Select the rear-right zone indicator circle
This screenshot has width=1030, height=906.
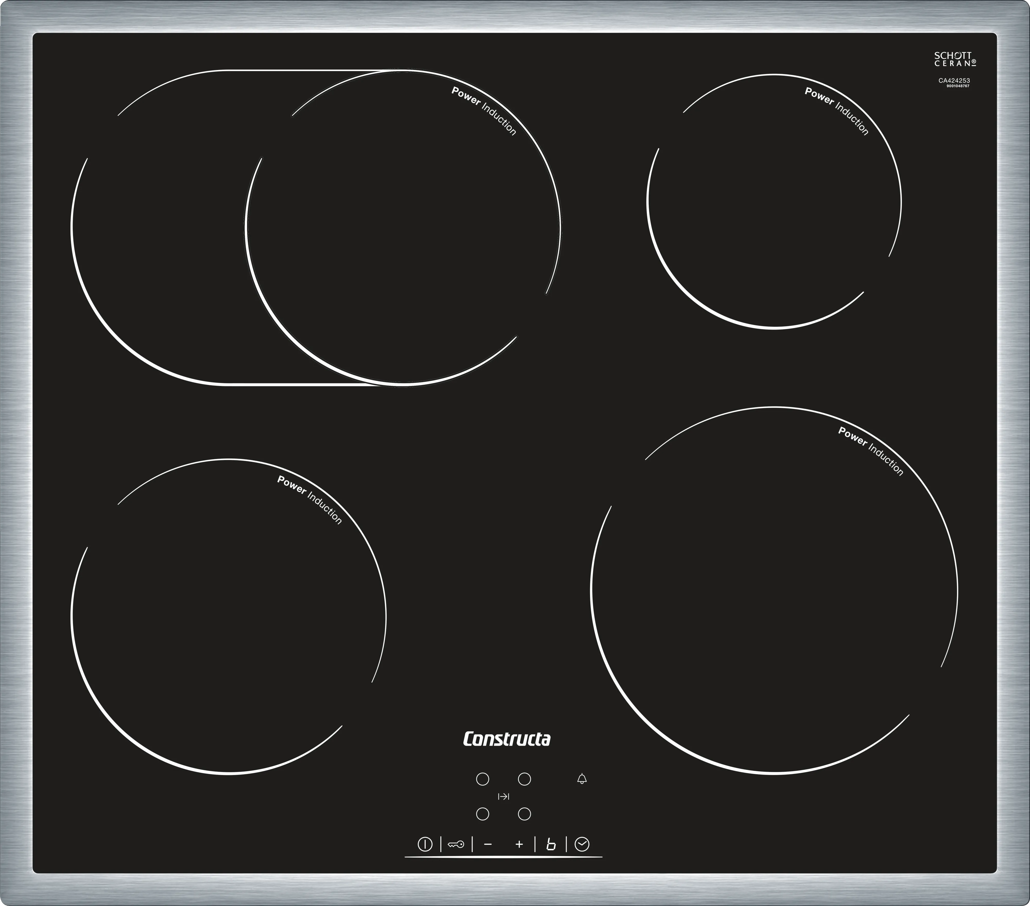coord(525,779)
